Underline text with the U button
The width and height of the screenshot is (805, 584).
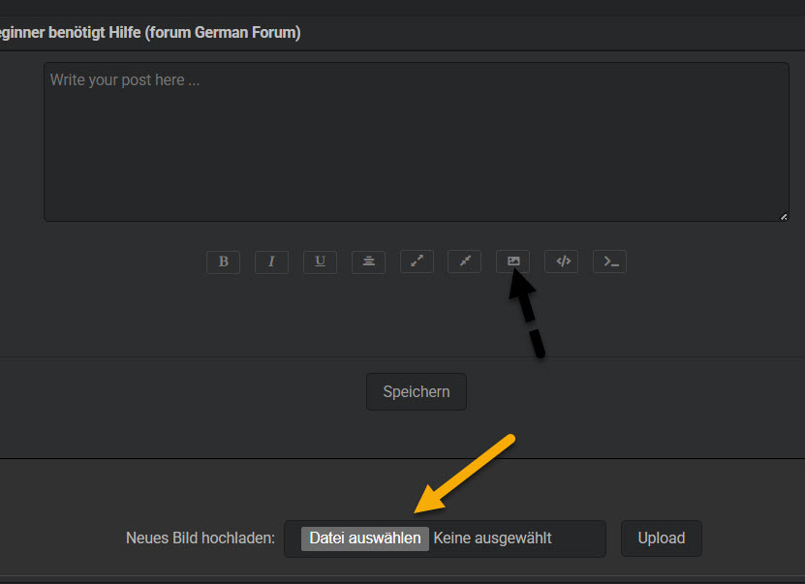(x=320, y=261)
